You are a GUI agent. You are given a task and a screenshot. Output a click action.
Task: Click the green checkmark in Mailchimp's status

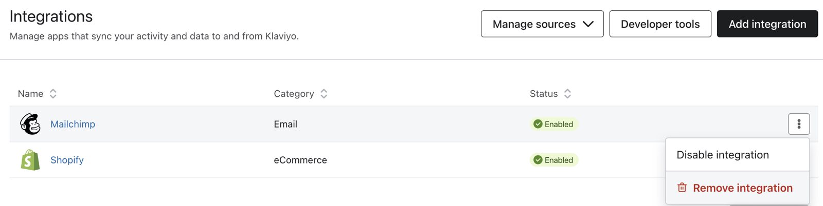[538, 124]
